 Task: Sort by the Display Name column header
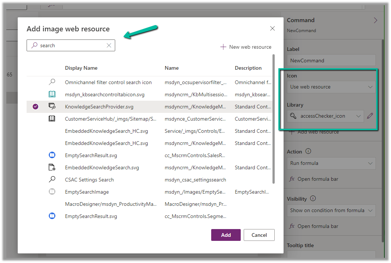(x=81, y=68)
